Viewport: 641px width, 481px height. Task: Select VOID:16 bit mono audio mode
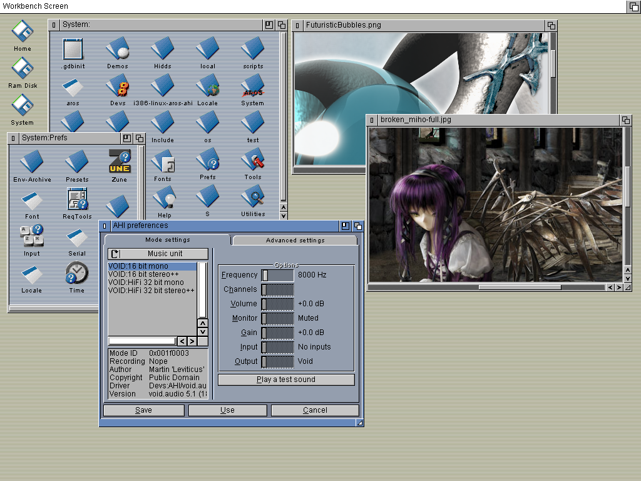(x=152, y=266)
